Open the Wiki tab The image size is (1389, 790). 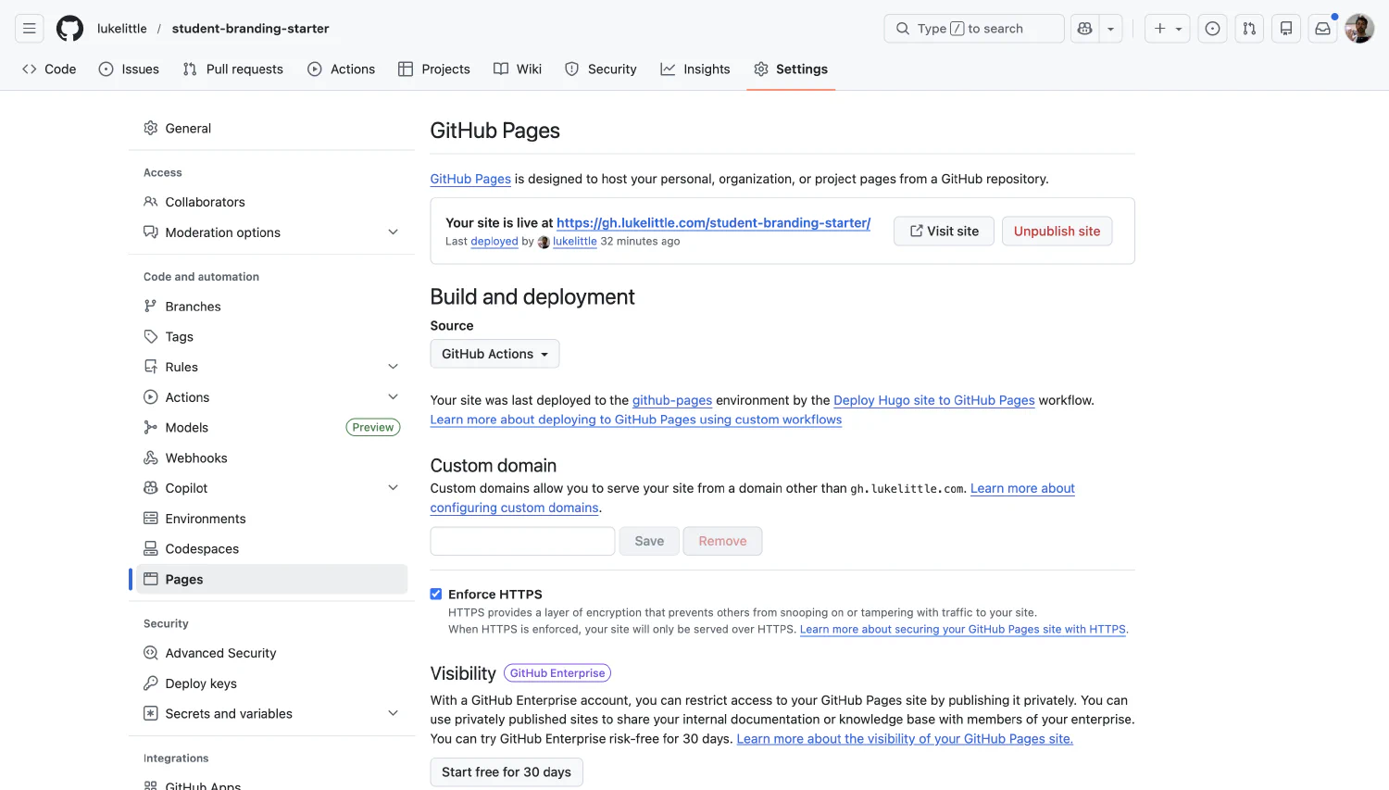(x=518, y=69)
